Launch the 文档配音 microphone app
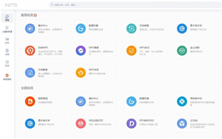222x139 pixels. point(43,72)
